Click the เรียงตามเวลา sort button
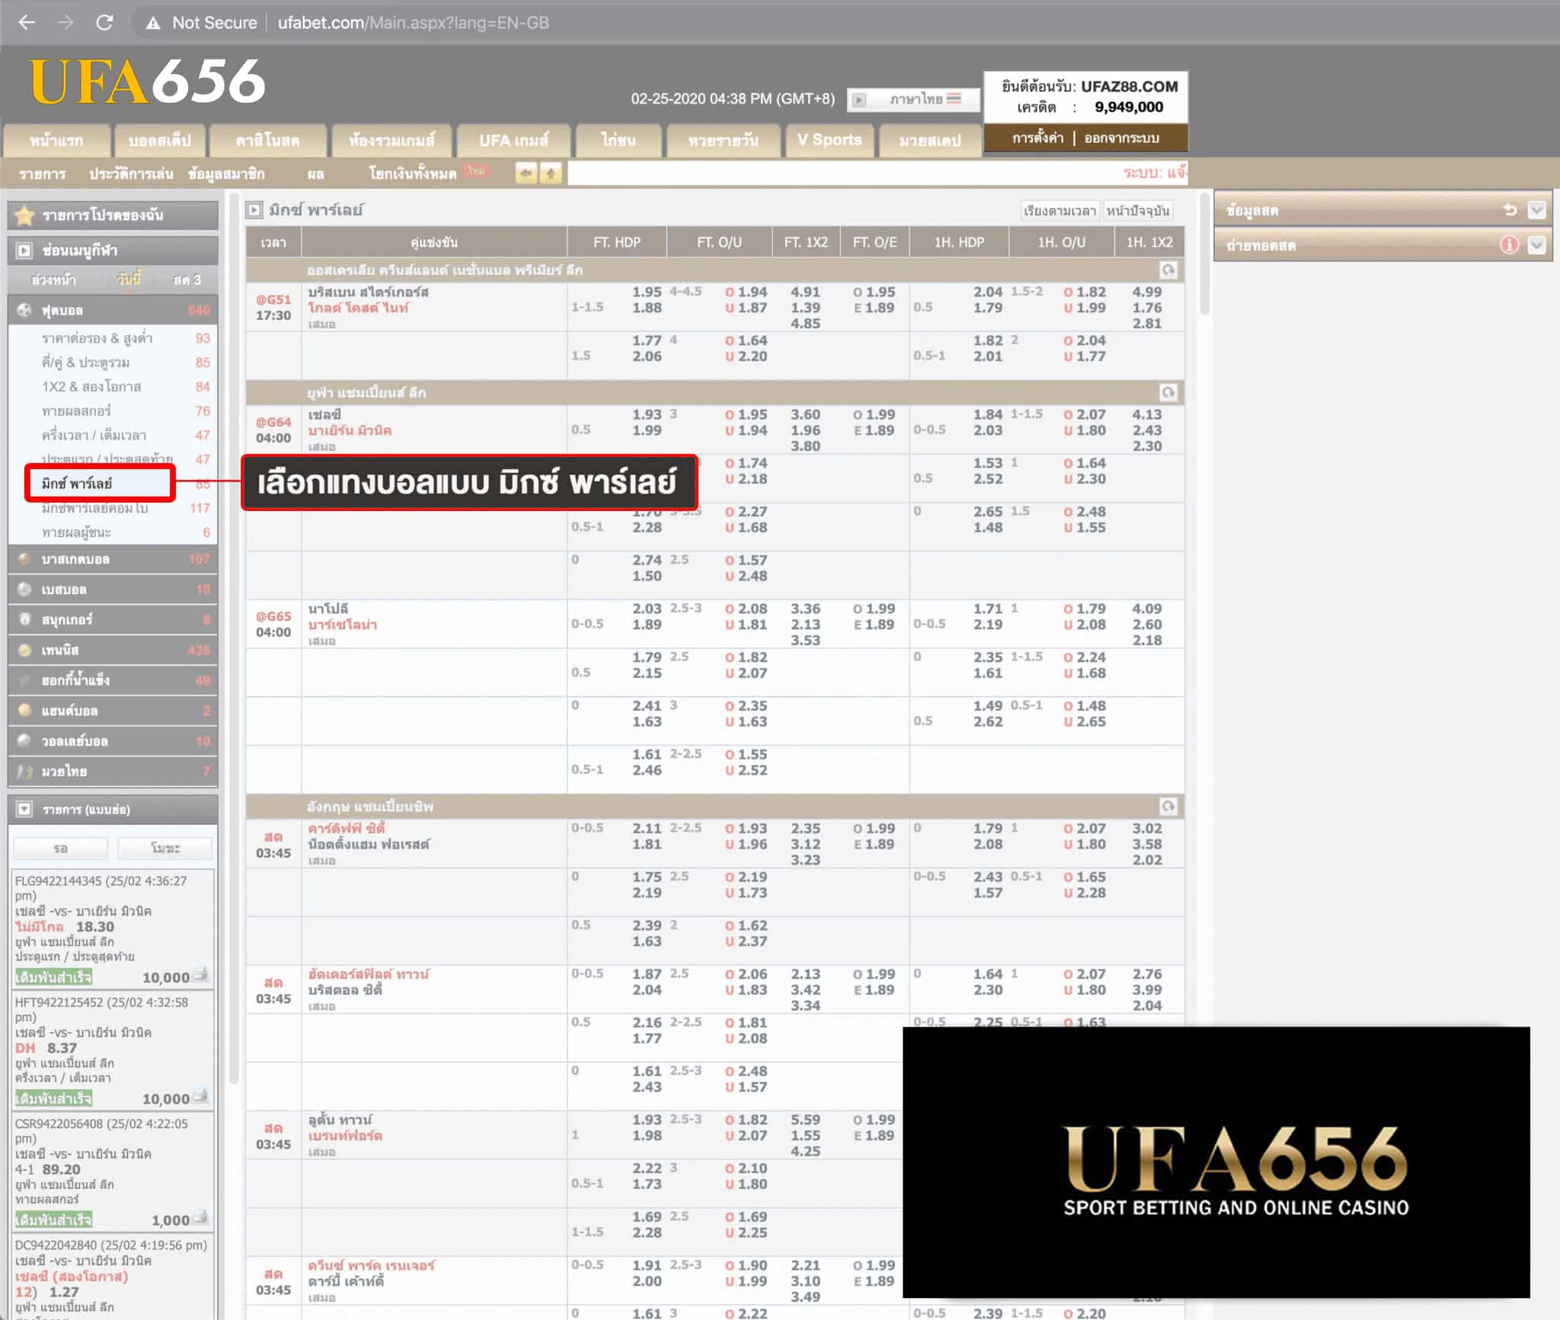 1059,210
